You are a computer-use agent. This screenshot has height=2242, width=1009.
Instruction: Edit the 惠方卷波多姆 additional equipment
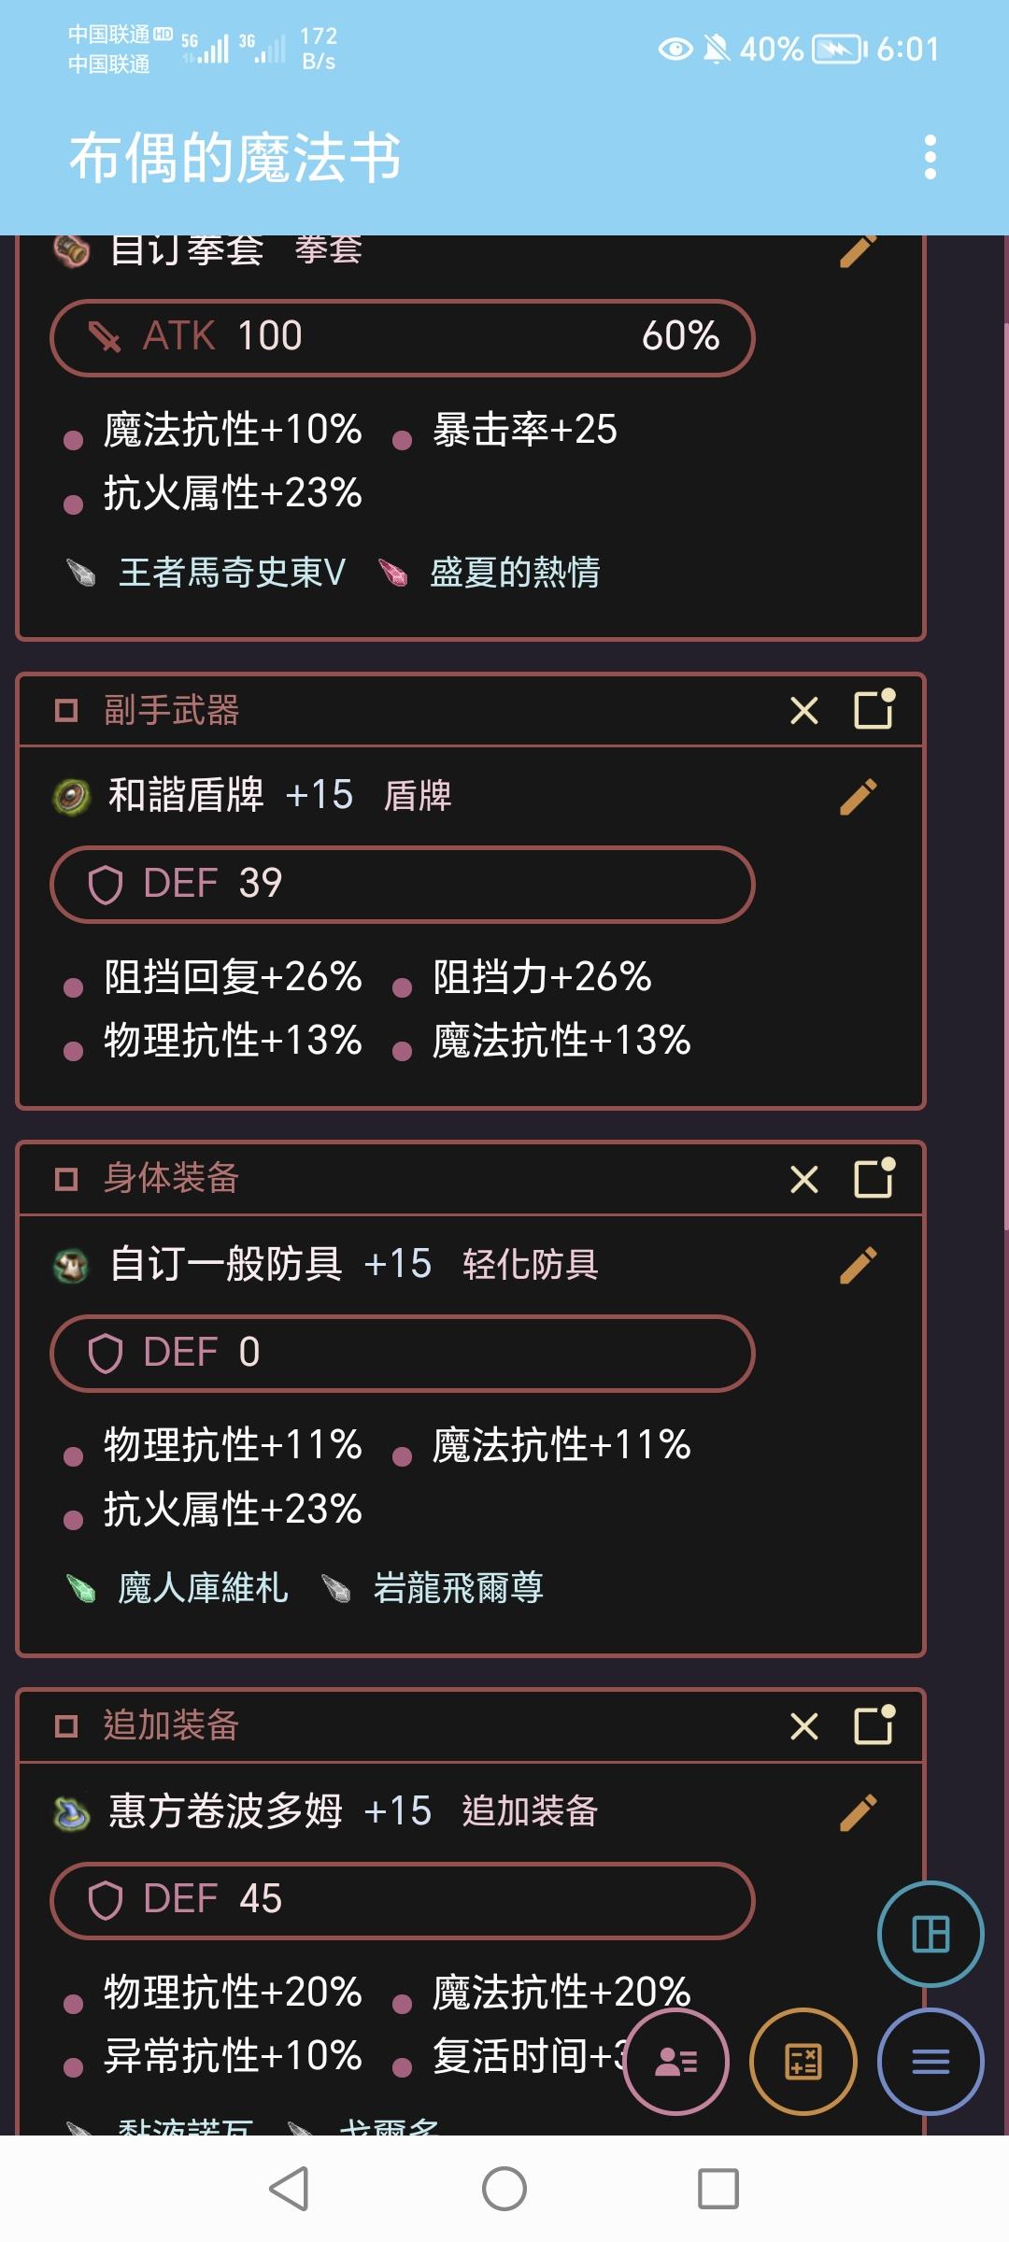click(x=858, y=1812)
